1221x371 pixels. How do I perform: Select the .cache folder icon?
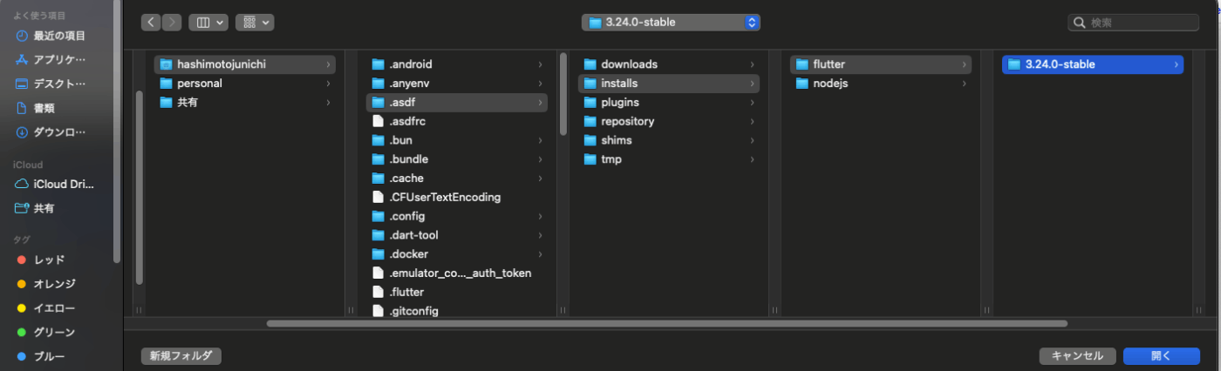[x=378, y=179]
